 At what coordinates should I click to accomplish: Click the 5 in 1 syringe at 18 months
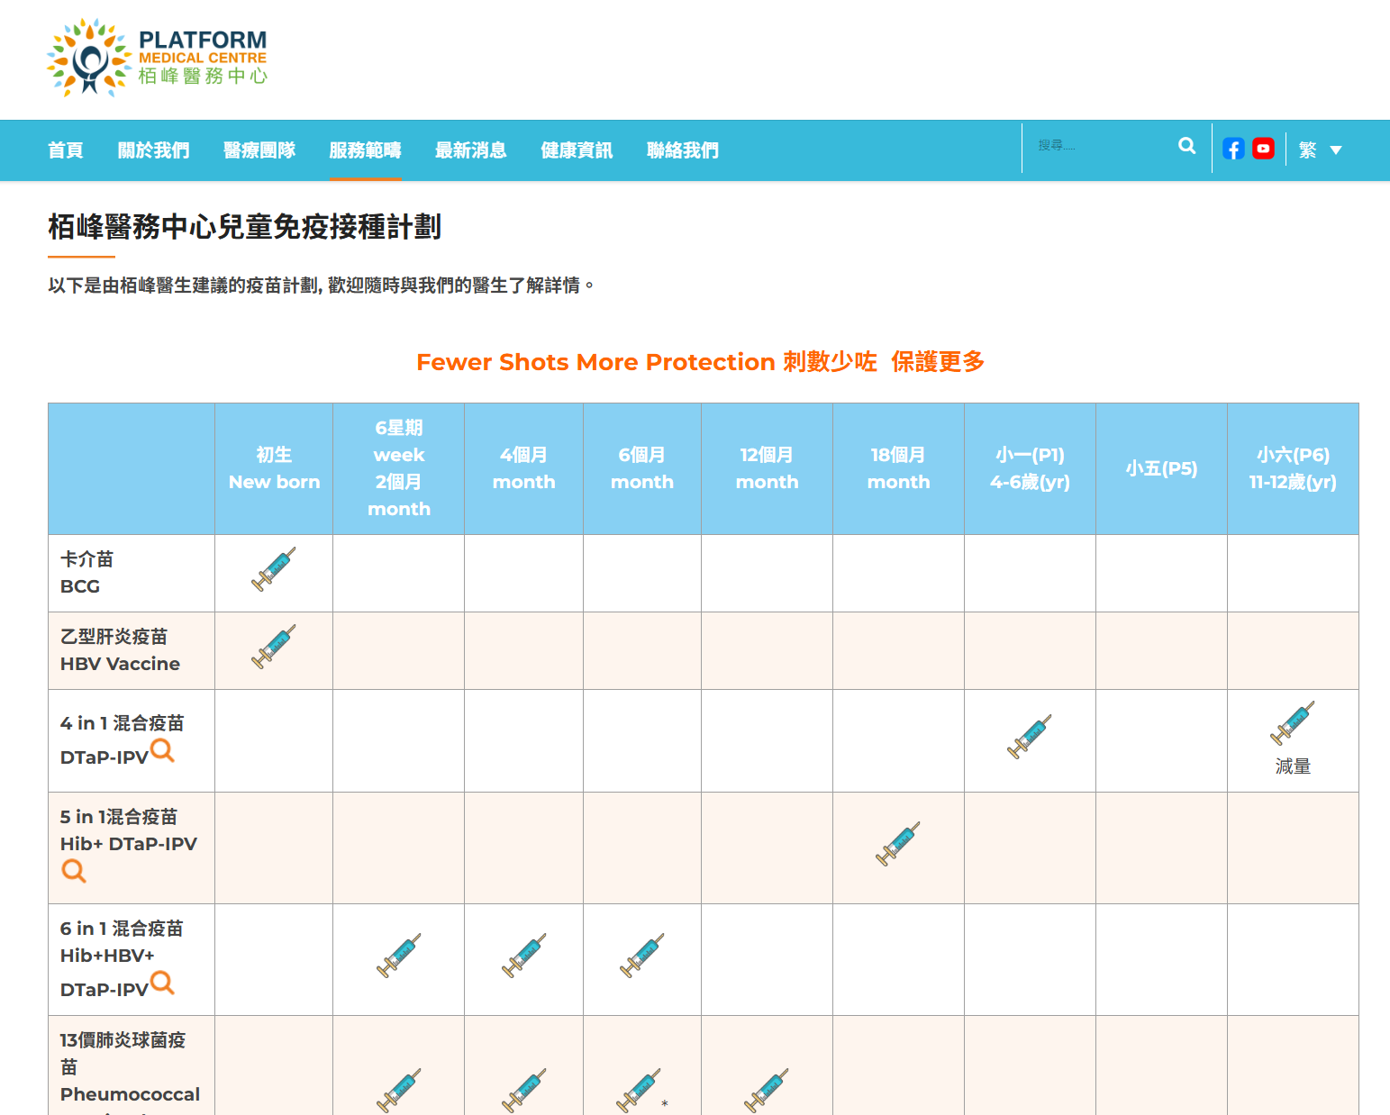point(898,844)
